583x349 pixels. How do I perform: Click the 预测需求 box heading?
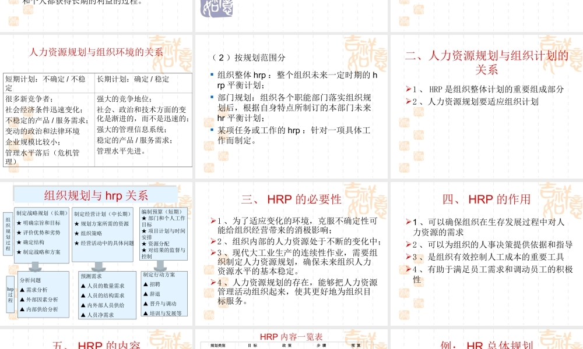point(91,276)
